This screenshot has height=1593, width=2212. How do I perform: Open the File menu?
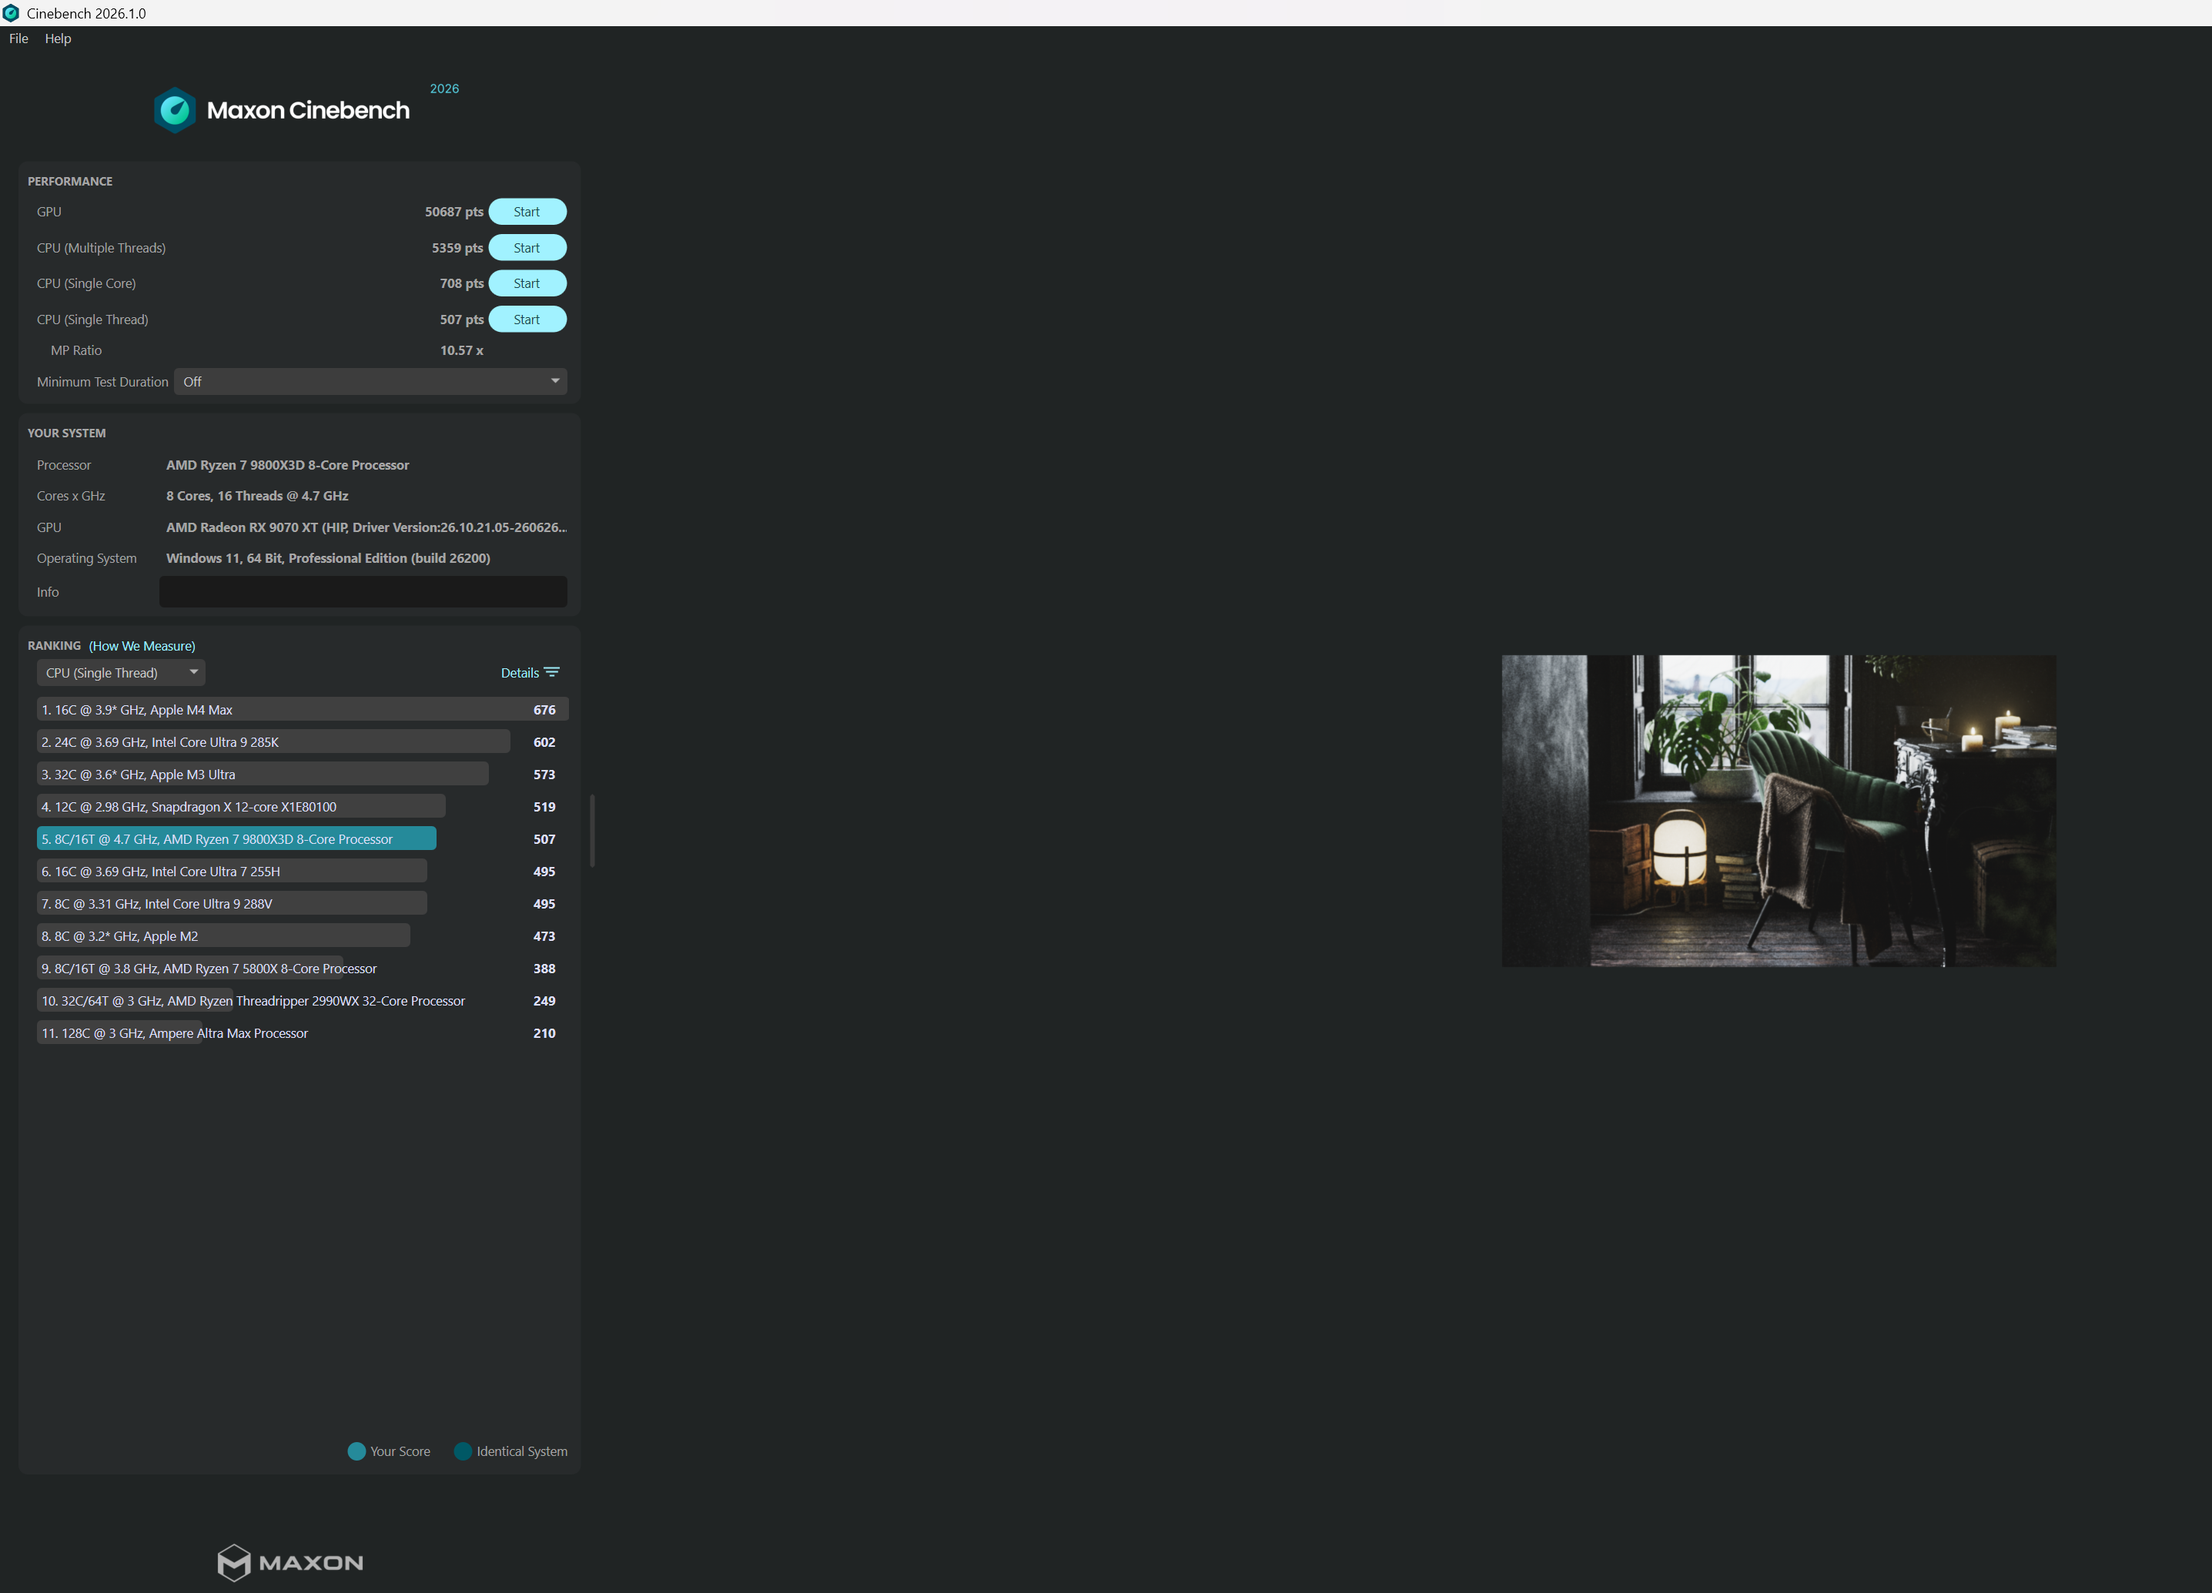point(18,38)
